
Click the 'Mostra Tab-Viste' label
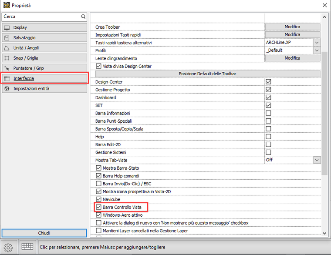(x=111, y=160)
